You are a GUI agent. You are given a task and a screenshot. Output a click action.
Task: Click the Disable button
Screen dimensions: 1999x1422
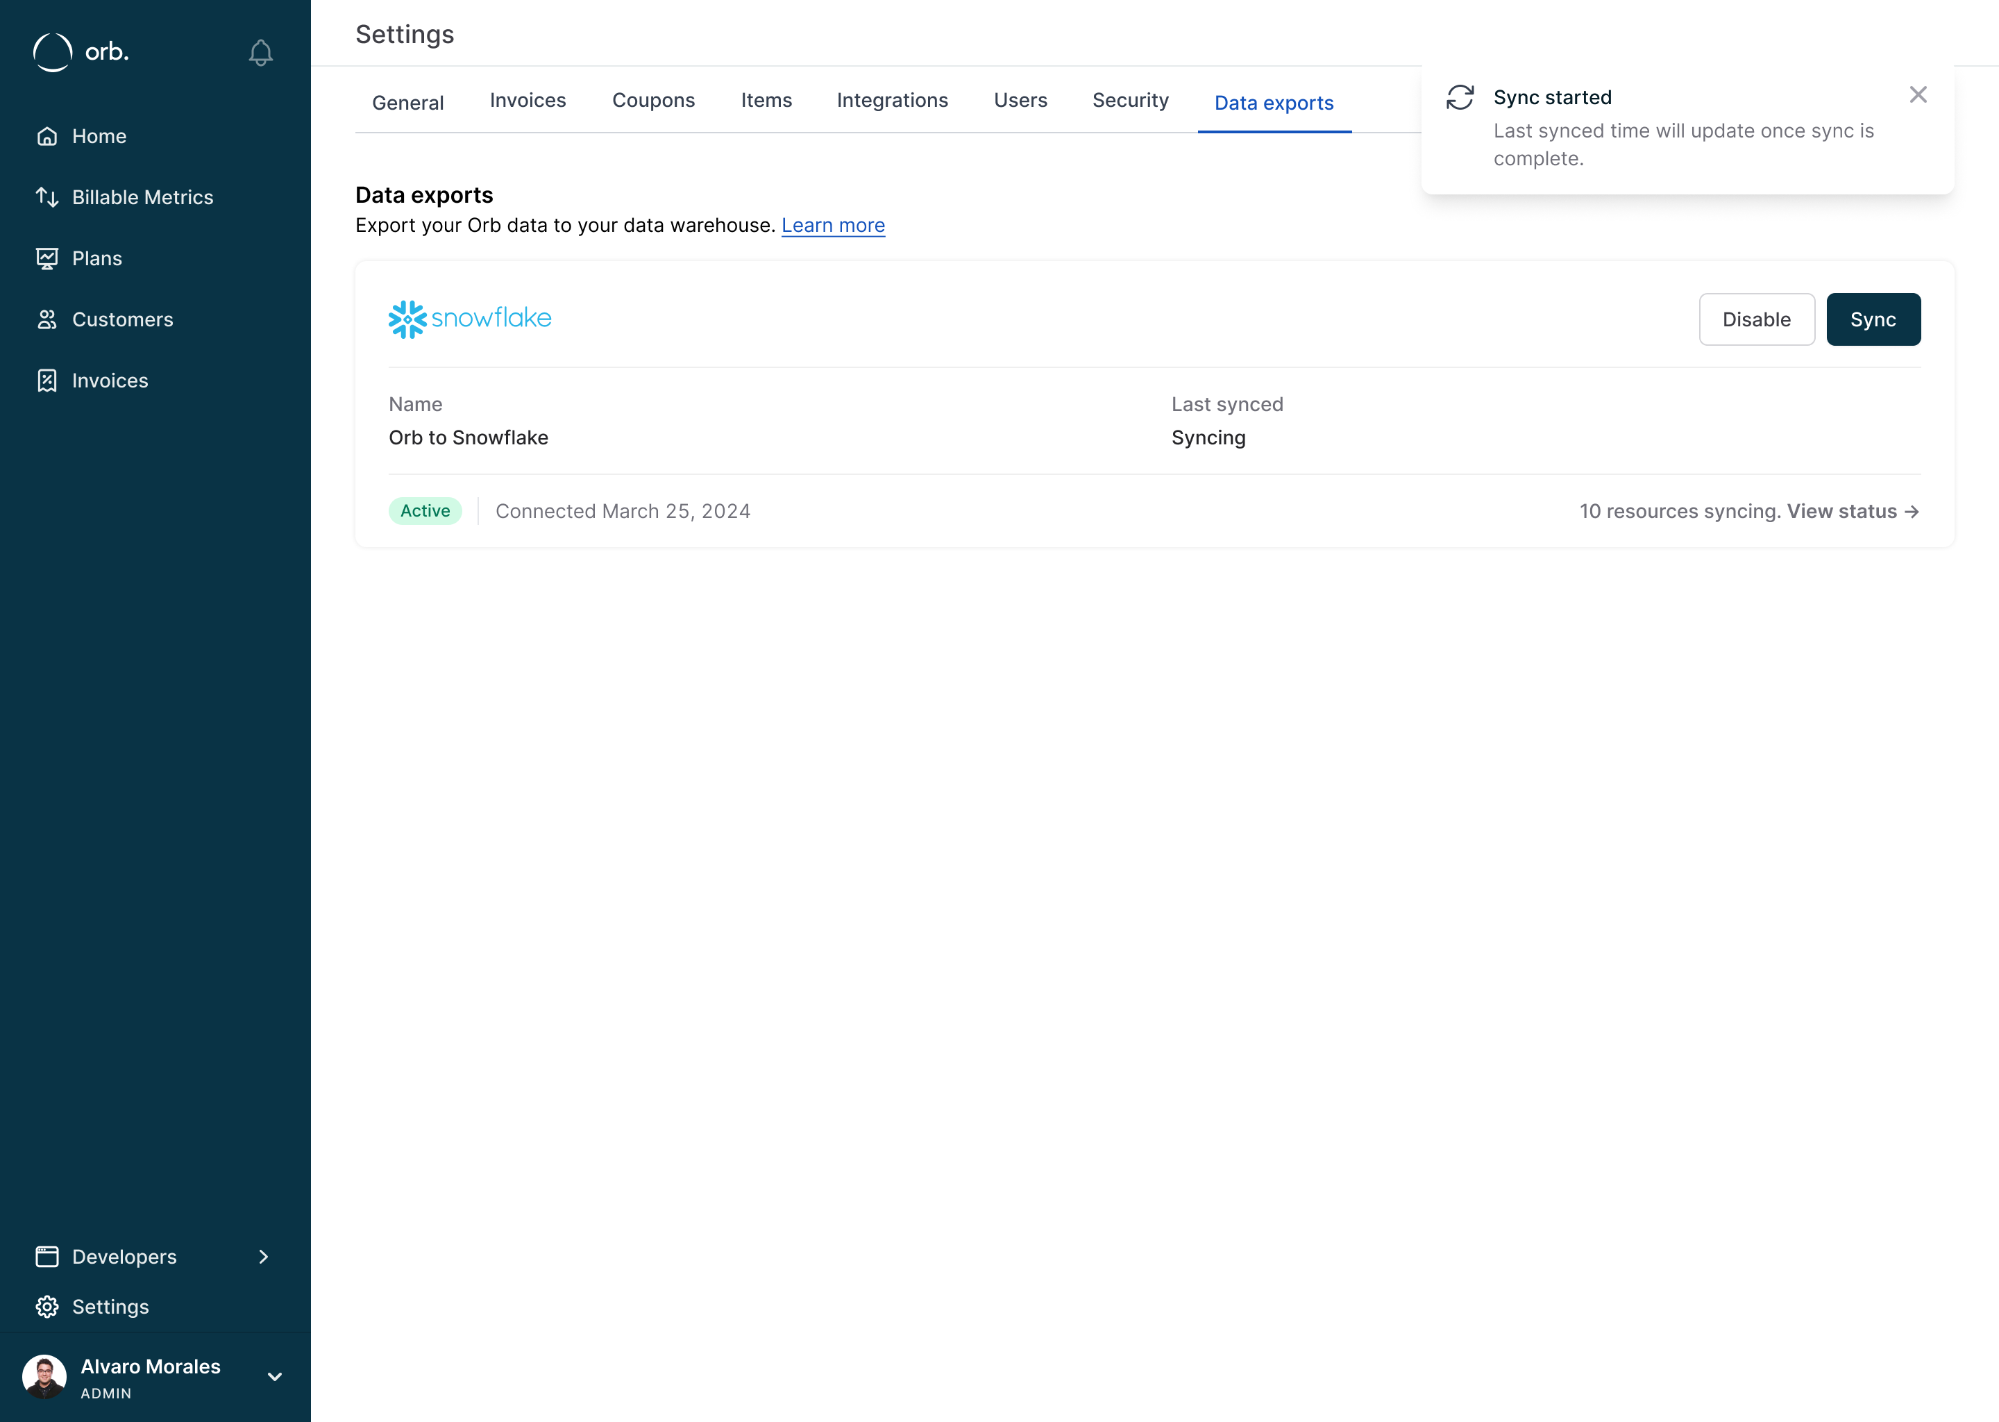point(1757,319)
